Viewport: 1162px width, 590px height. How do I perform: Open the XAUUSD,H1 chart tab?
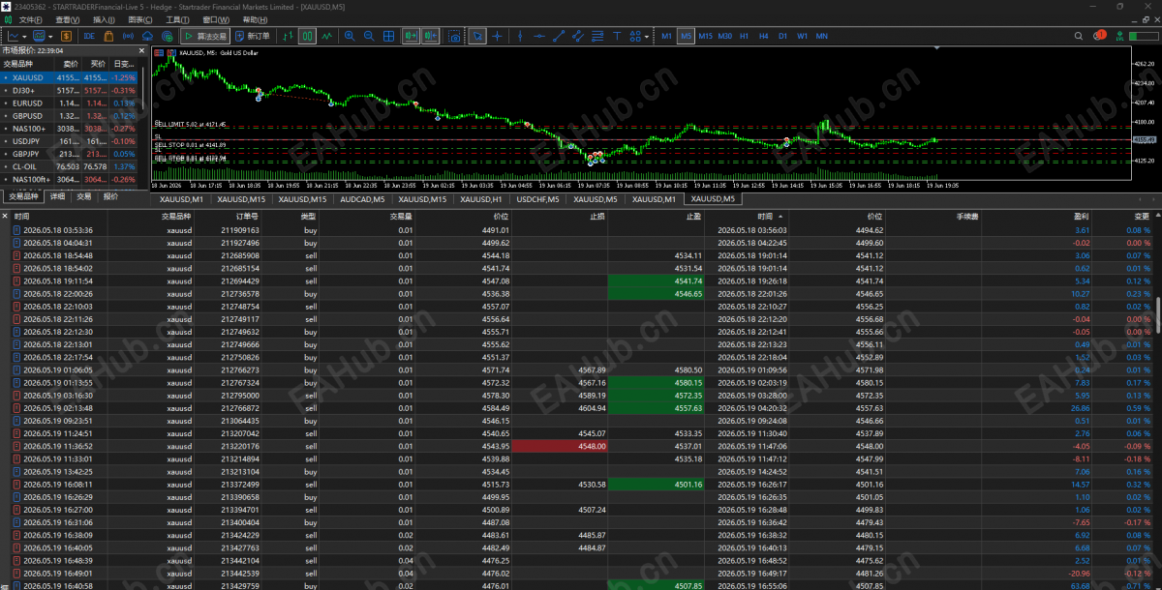[x=480, y=198]
